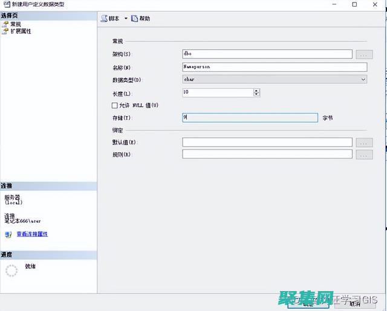This screenshot has width=387, height=311.
Task: Select the 扩展属性 page in the left pane
Action: coord(21,31)
